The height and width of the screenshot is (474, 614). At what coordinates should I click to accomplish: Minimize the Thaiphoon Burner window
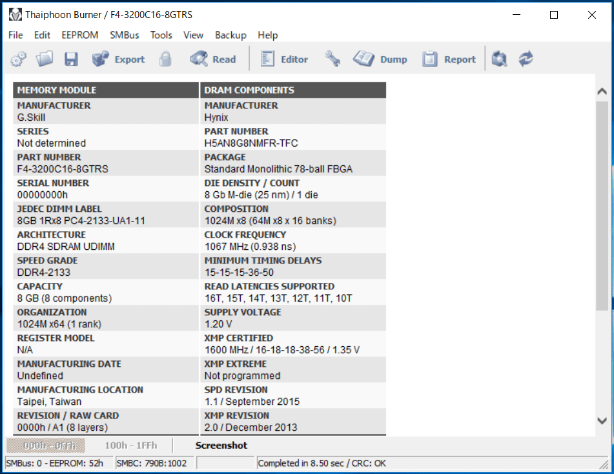(x=517, y=15)
